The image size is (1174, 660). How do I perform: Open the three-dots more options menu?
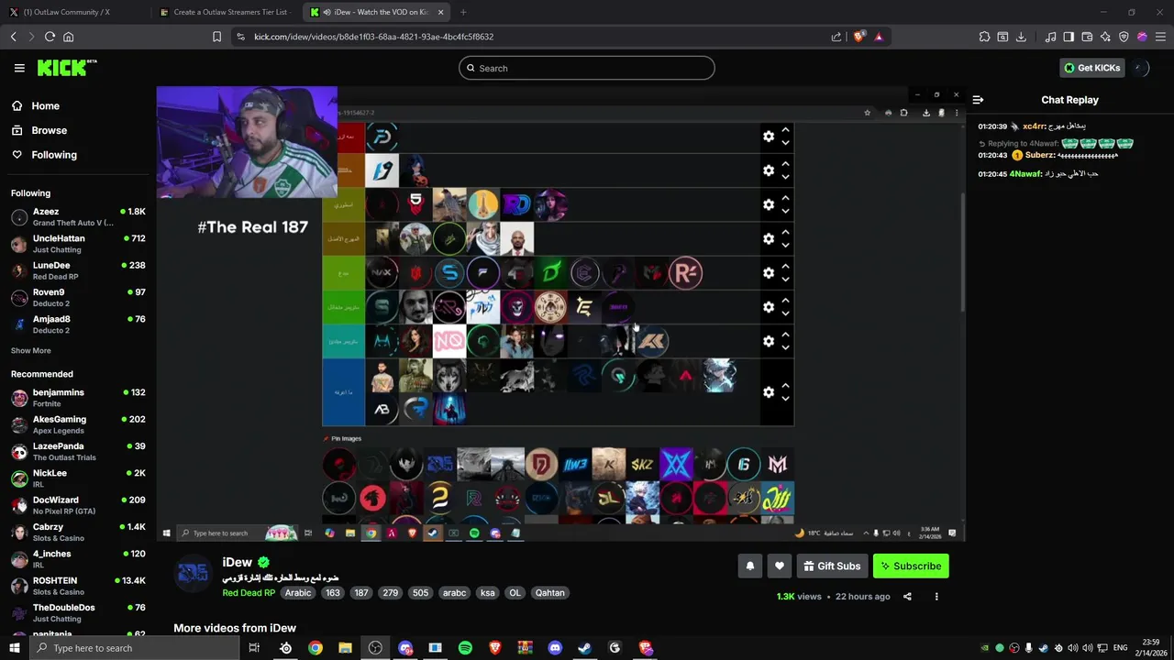tap(936, 597)
